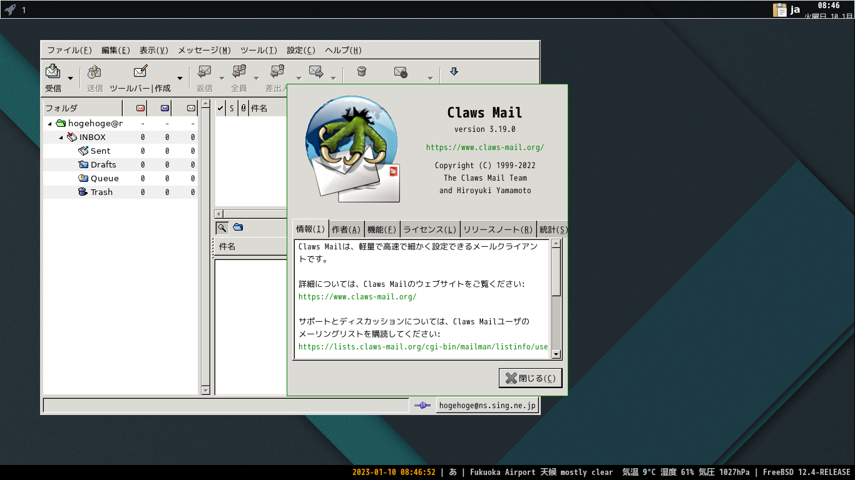Screen dimensions: 855x480
Task: Click the 閉じる(C) close button
Action: [531, 378]
